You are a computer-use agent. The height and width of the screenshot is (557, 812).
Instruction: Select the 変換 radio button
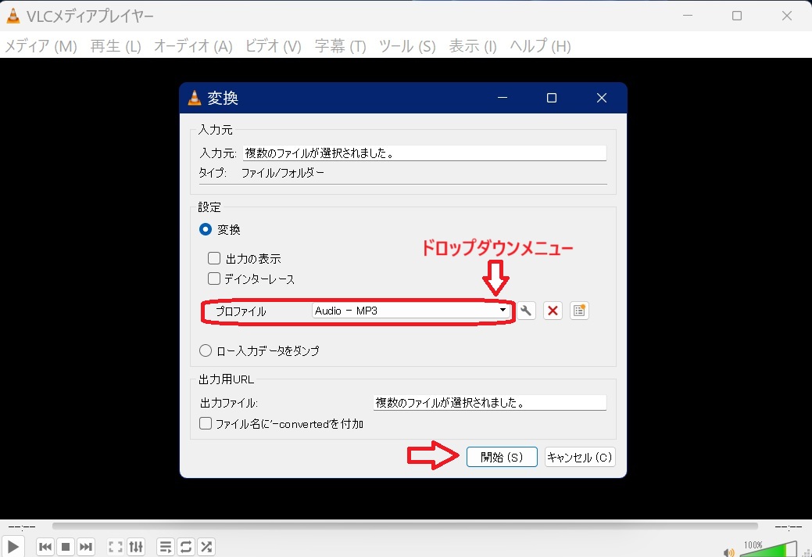pyautogui.click(x=206, y=229)
